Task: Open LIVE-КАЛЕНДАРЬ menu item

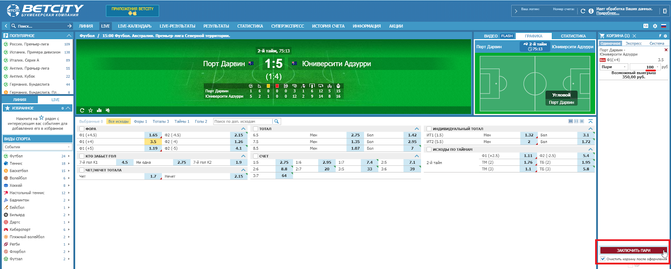Action: (135, 26)
